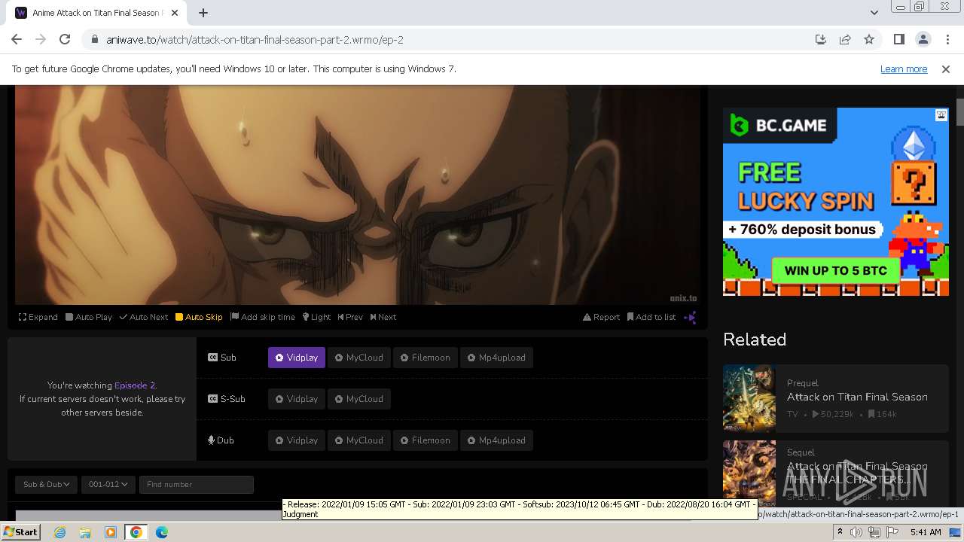Dismiss the Chrome update notice
This screenshot has width=964, height=542.
click(946, 69)
